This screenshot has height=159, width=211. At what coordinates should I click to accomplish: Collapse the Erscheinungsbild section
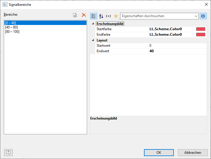pos(93,24)
